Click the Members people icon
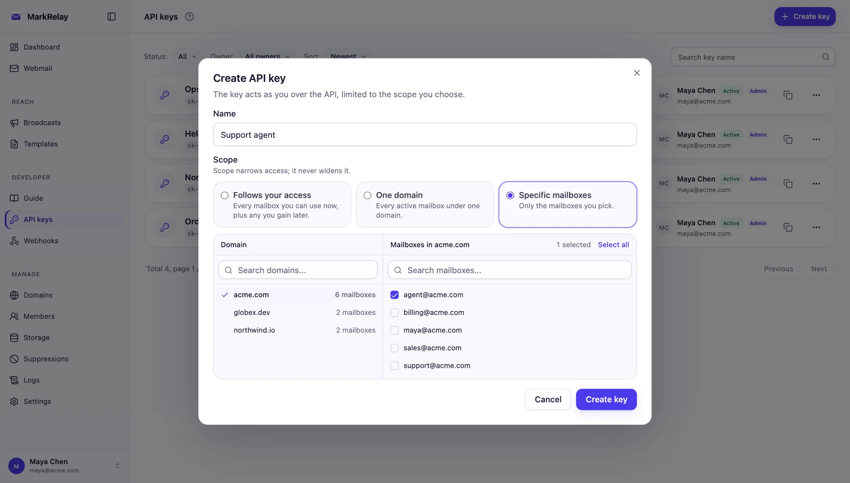 pyautogui.click(x=14, y=316)
